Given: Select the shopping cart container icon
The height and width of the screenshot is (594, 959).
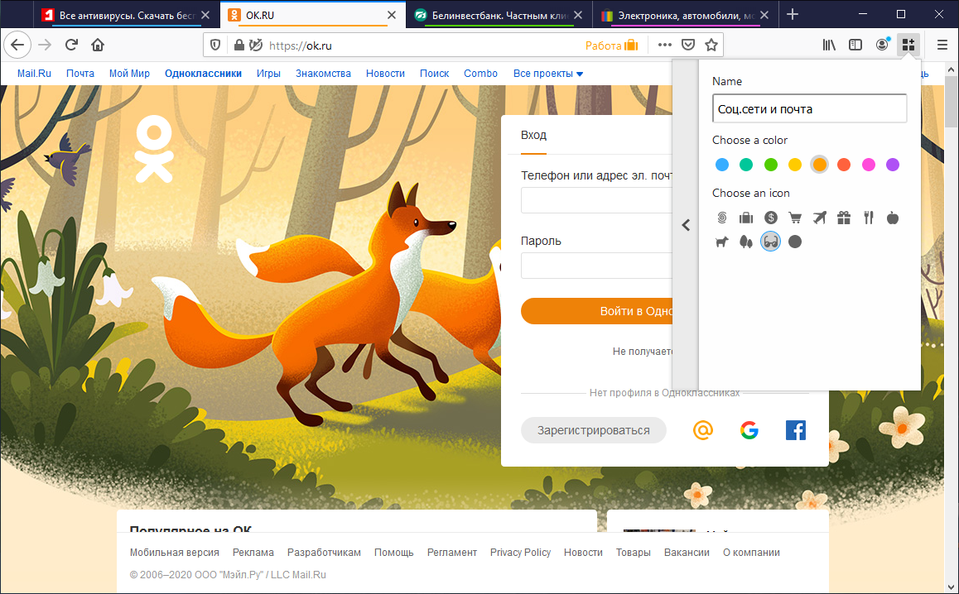Looking at the screenshot, I should pyautogui.click(x=795, y=218).
